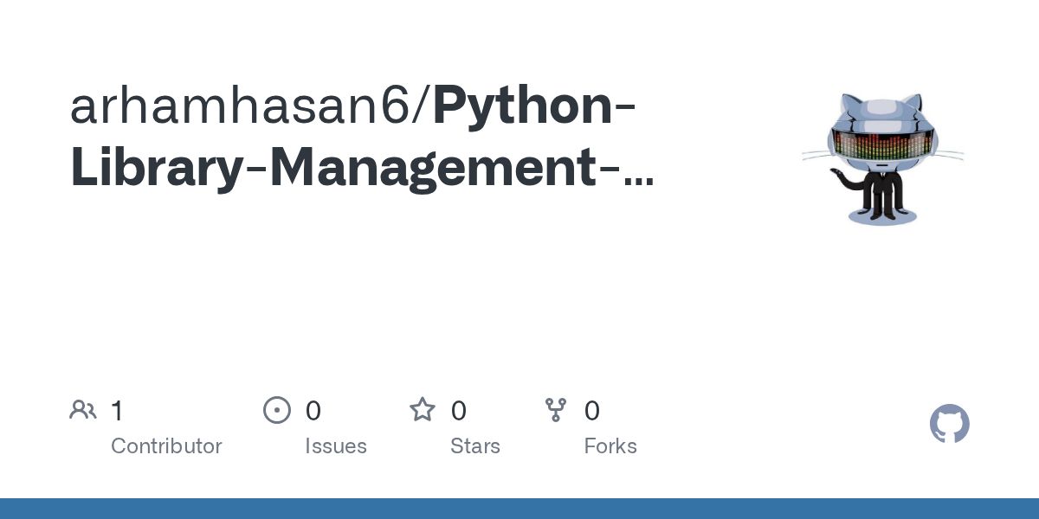
Task: Click the forks count 0
Action: 592,411
